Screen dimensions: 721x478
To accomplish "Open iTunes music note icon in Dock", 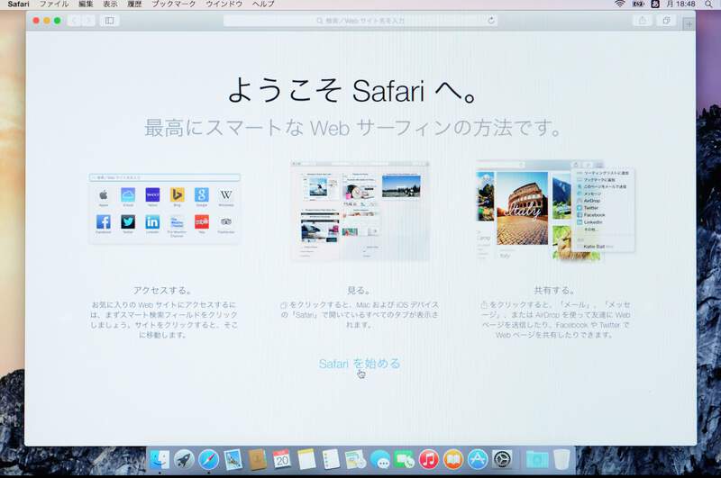I will point(429,459).
